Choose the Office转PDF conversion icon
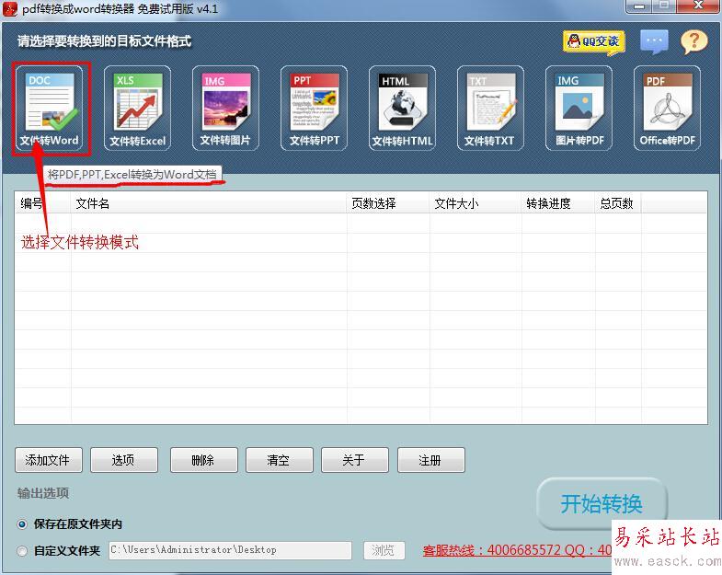Screen dimensions: 722x575 [667, 109]
